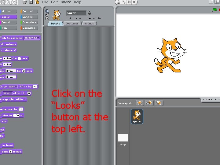This screenshot has width=220, height=165.
Task: Open color dropdown in change effect block
Action: [x=13, y=86]
